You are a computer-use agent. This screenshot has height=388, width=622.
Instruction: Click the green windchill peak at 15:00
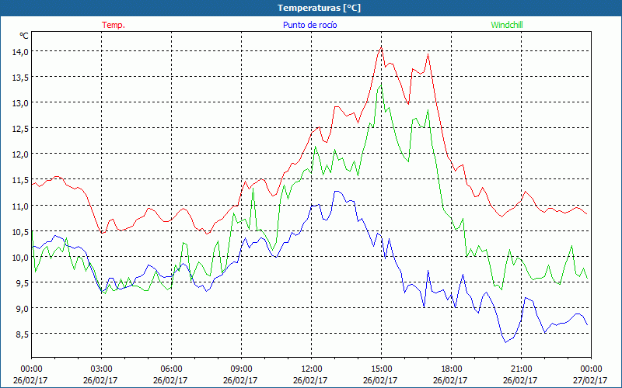381,85
